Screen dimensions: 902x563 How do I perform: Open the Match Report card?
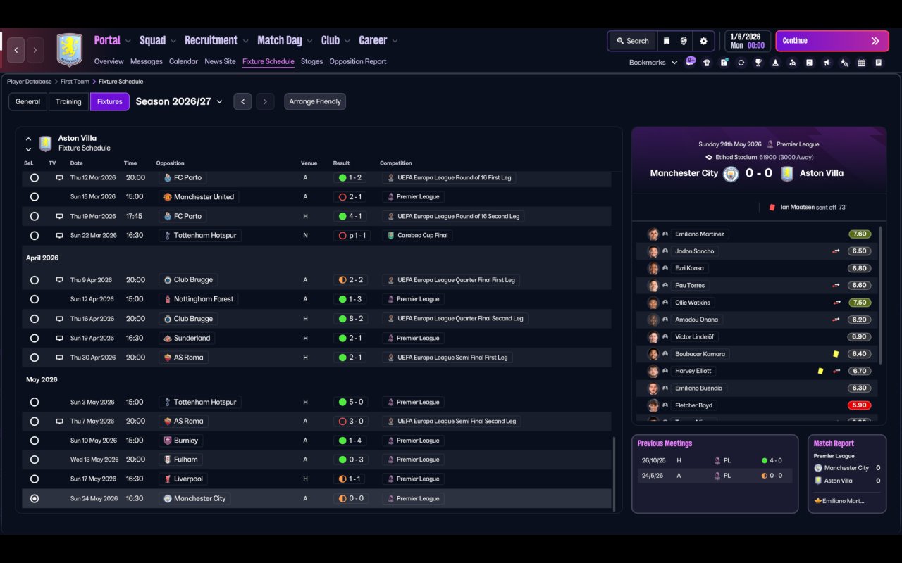pos(847,474)
